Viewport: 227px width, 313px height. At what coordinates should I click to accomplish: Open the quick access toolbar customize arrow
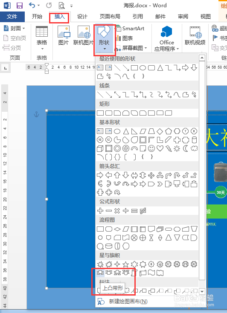point(71,6)
